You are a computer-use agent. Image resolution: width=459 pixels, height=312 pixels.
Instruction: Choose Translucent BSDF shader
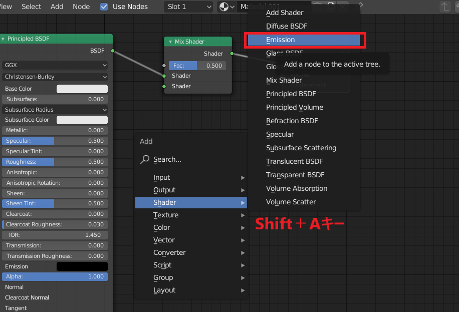[304, 161]
